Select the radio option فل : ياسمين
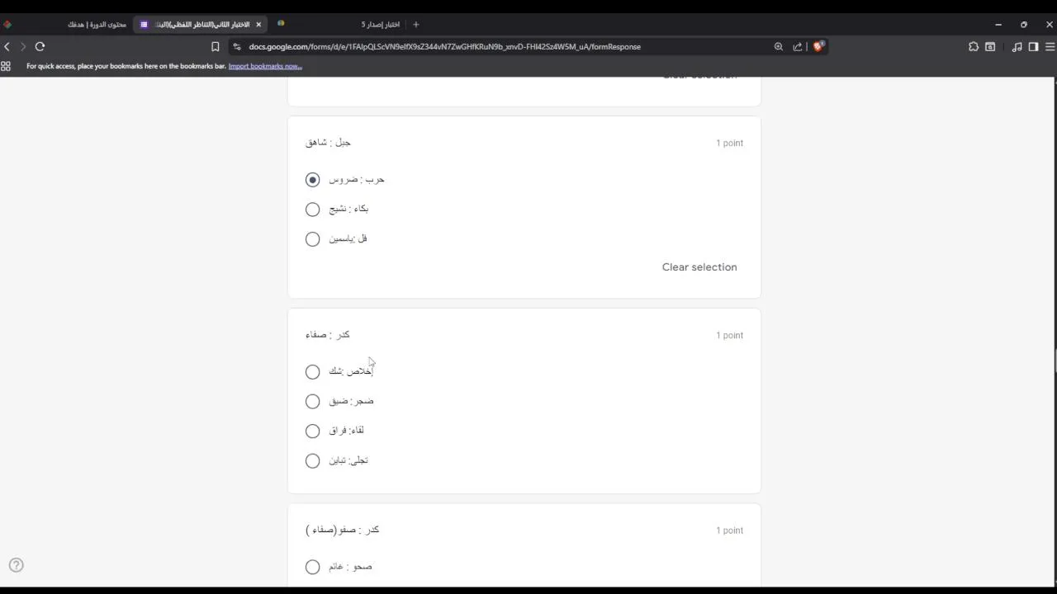Screen dimensions: 1057x594 point(312,239)
